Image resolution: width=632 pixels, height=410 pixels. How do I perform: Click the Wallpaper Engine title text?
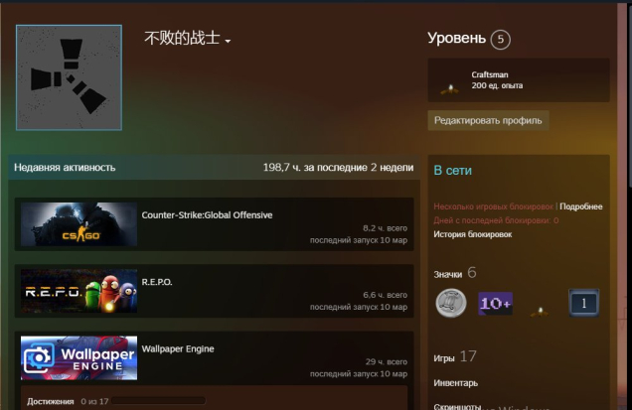click(x=178, y=348)
